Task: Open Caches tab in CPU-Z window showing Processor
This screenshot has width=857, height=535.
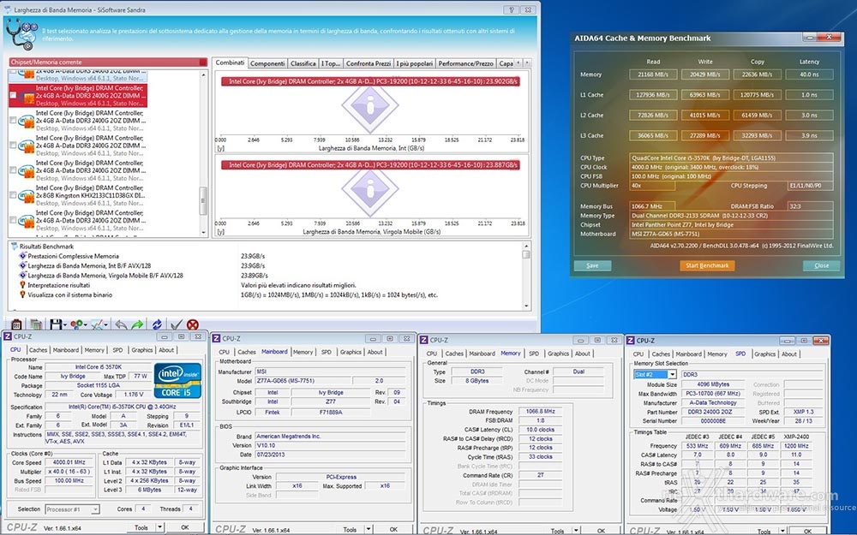Action: pos(38,350)
